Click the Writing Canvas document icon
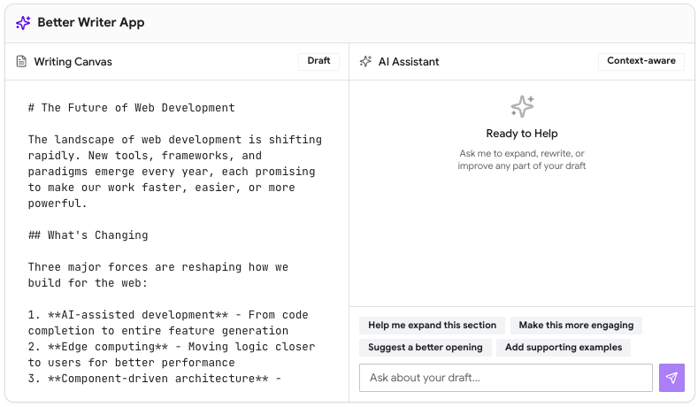This screenshot has height=407, width=698. (22, 62)
